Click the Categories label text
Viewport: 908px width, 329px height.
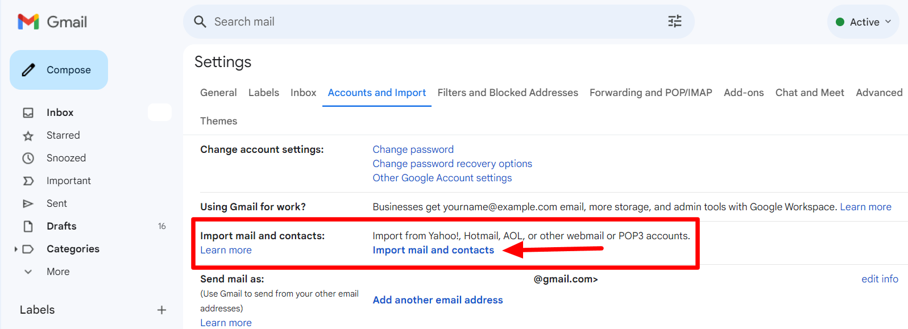(x=73, y=249)
